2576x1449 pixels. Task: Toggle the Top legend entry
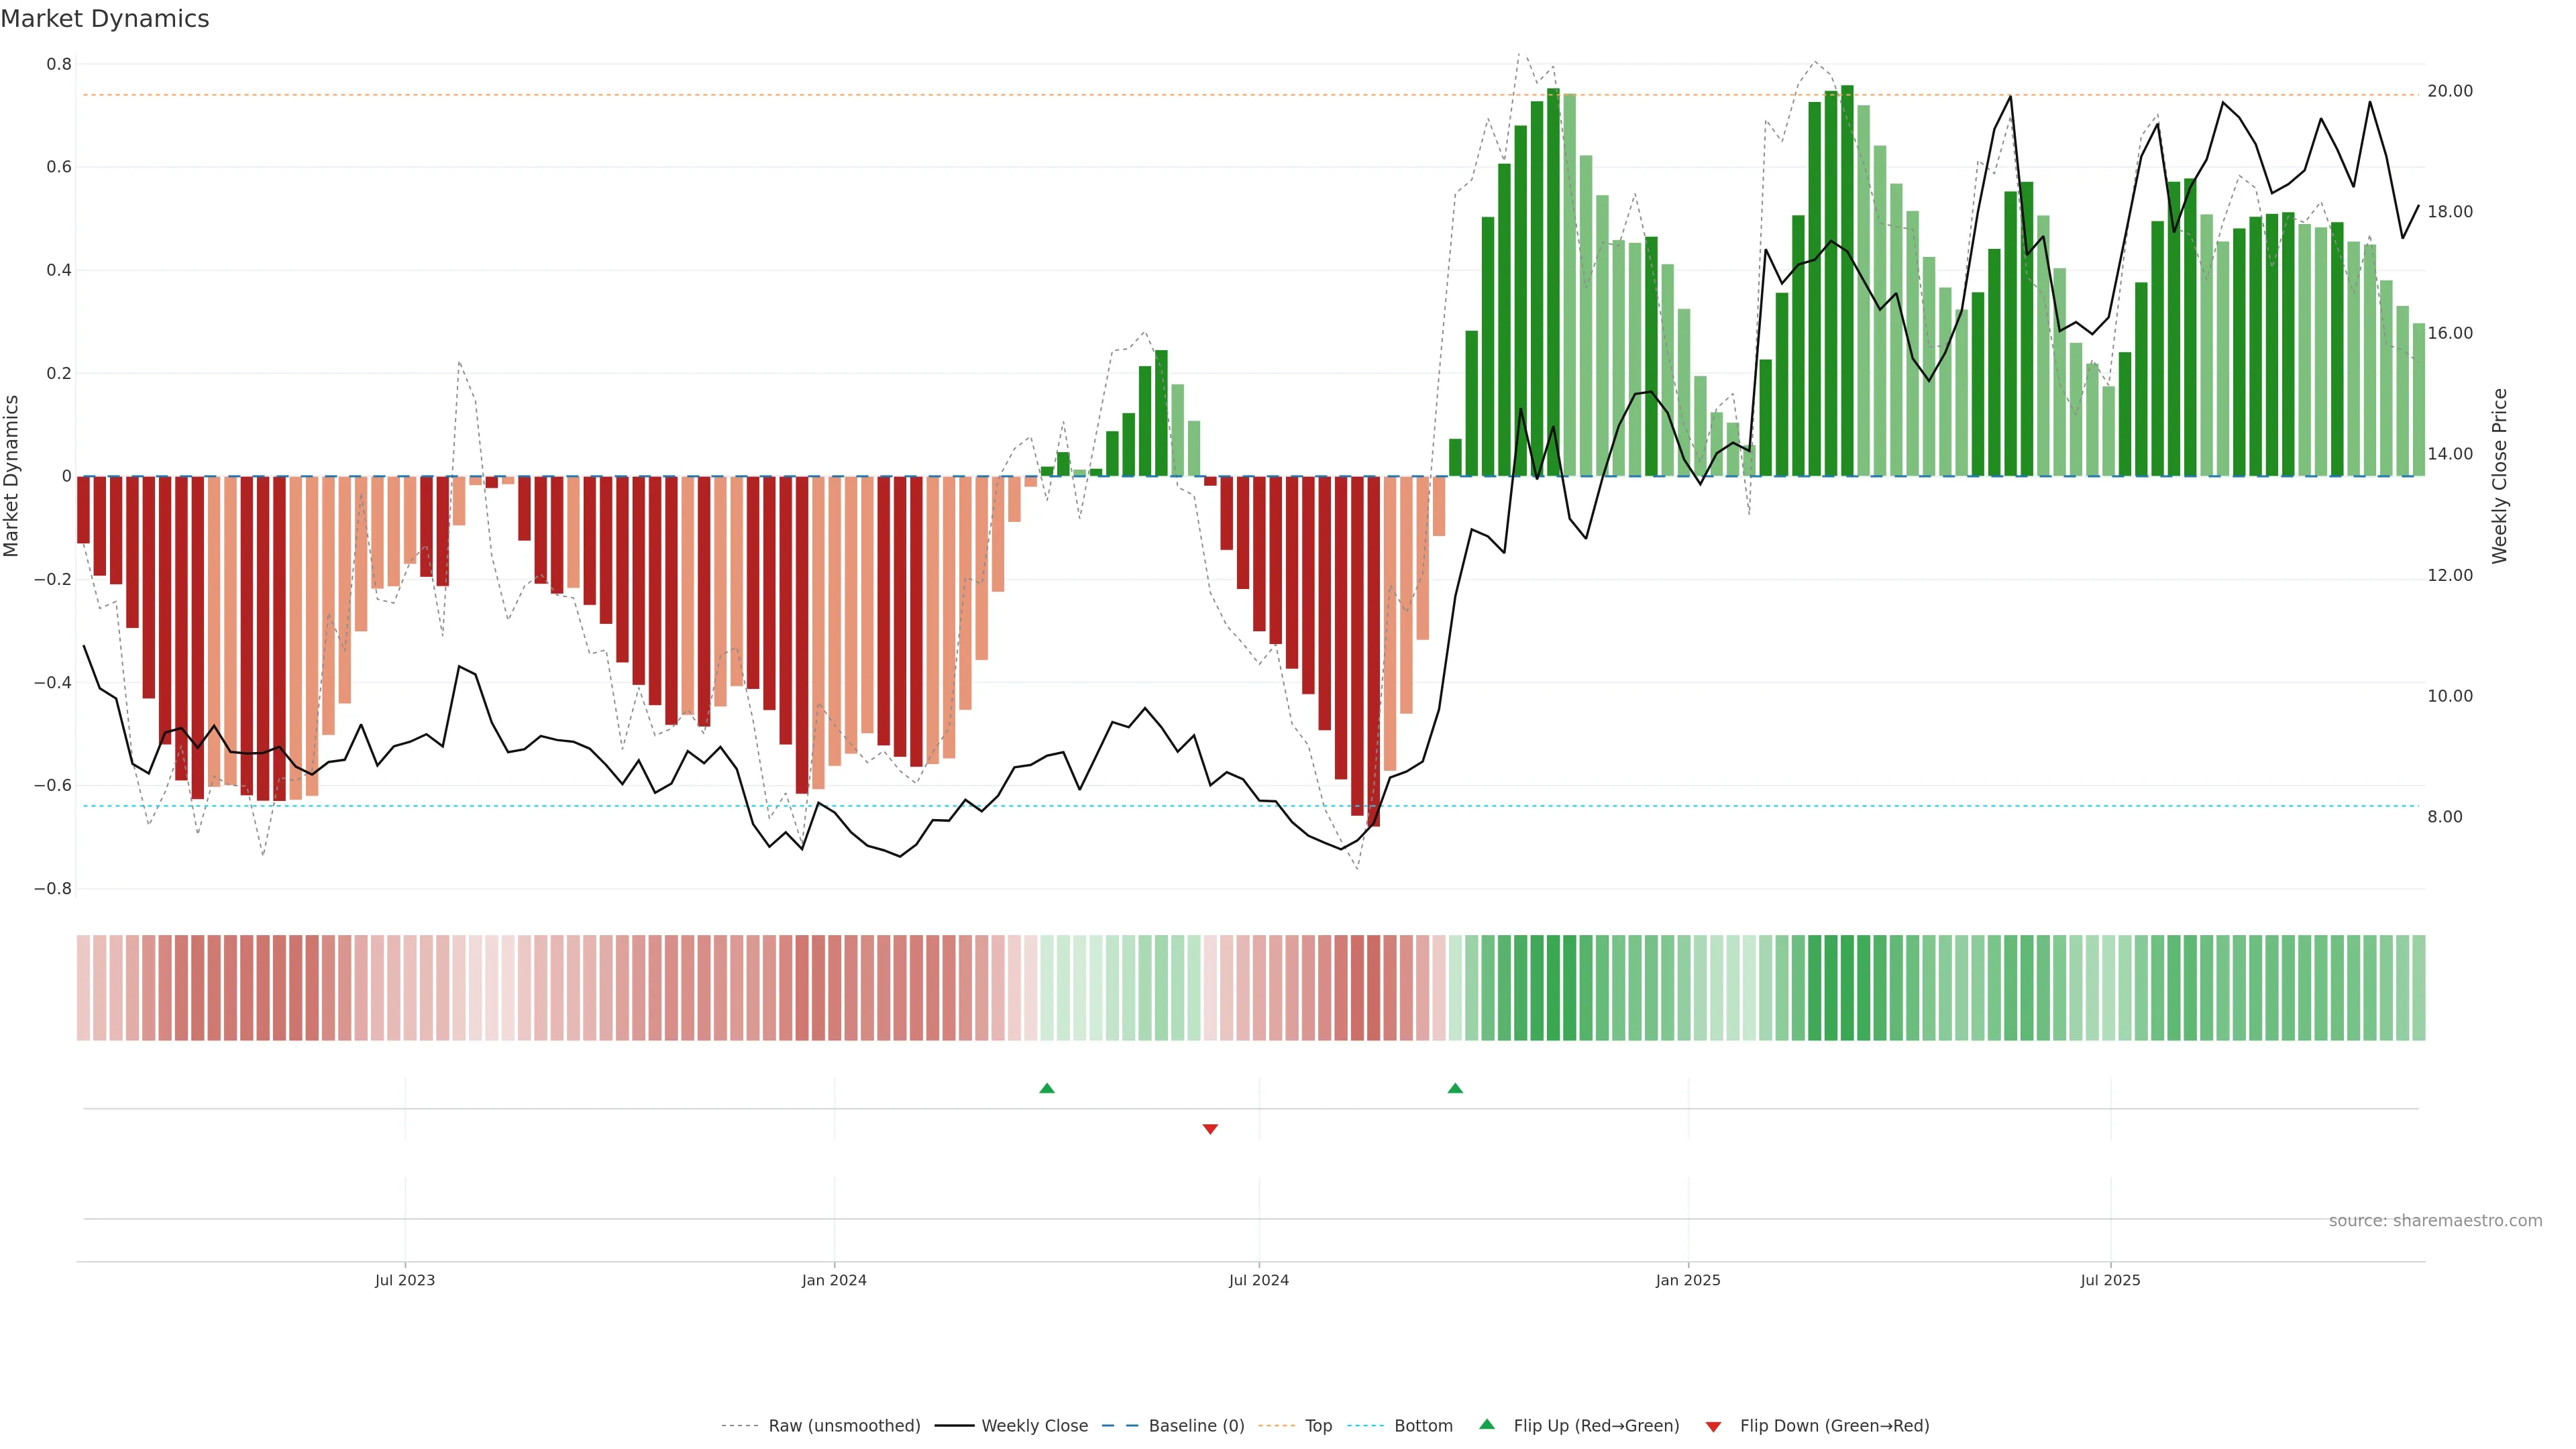pos(1318,1426)
